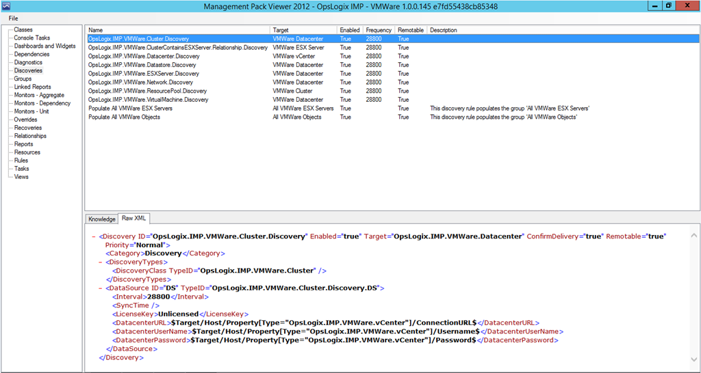Image resolution: width=701 pixels, height=373 pixels.
Task: Sort by the Frequency column header
Action: [x=378, y=30]
